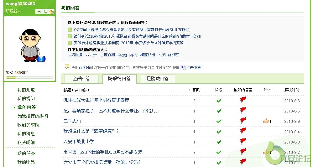Click username wang3330483 at top
The width and height of the screenshot is (313, 167).
coord(20,4)
